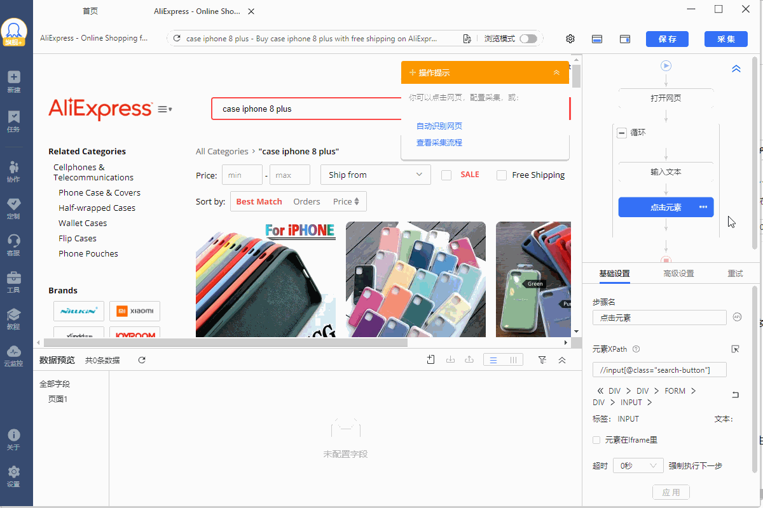Refresh the data preview

tap(142, 360)
